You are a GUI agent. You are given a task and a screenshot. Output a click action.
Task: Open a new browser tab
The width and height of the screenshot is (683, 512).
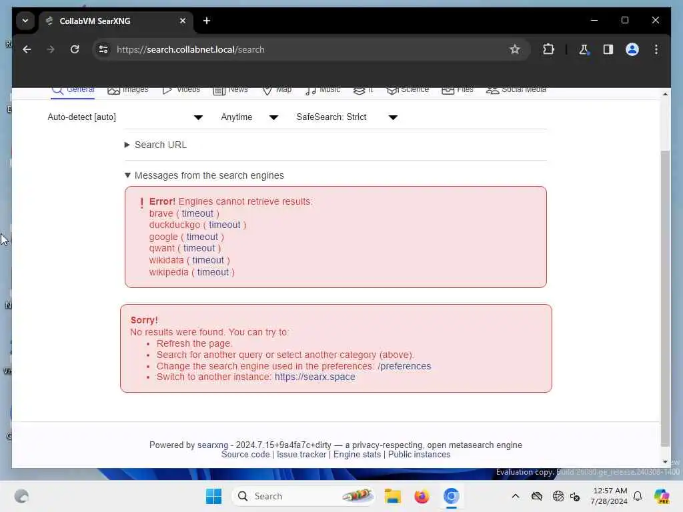coord(207,21)
